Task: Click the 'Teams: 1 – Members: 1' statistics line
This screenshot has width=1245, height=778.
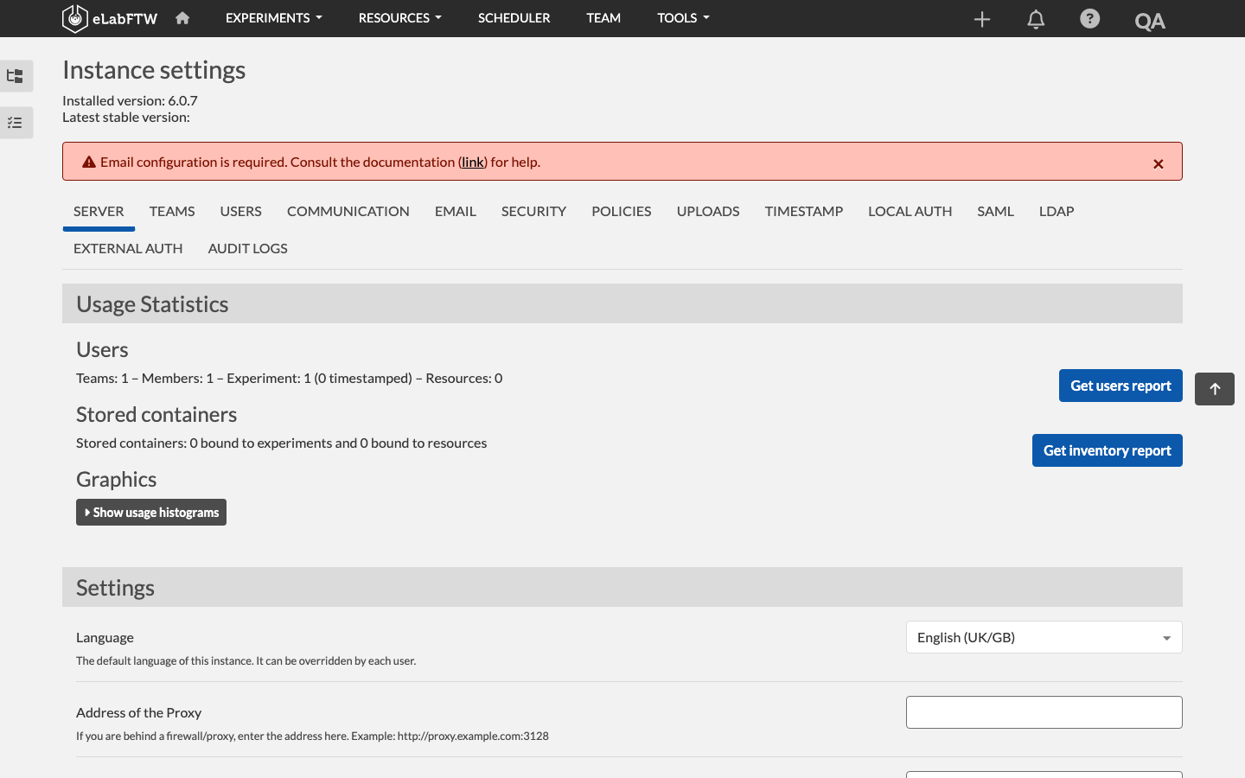Action: [x=290, y=379]
